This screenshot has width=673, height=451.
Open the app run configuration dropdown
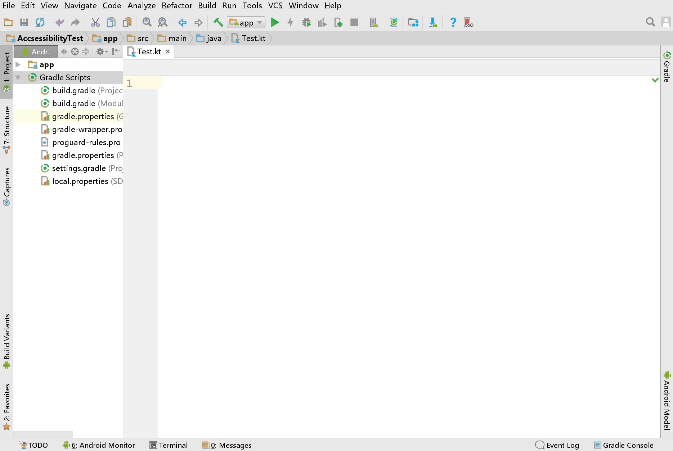pyautogui.click(x=246, y=23)
